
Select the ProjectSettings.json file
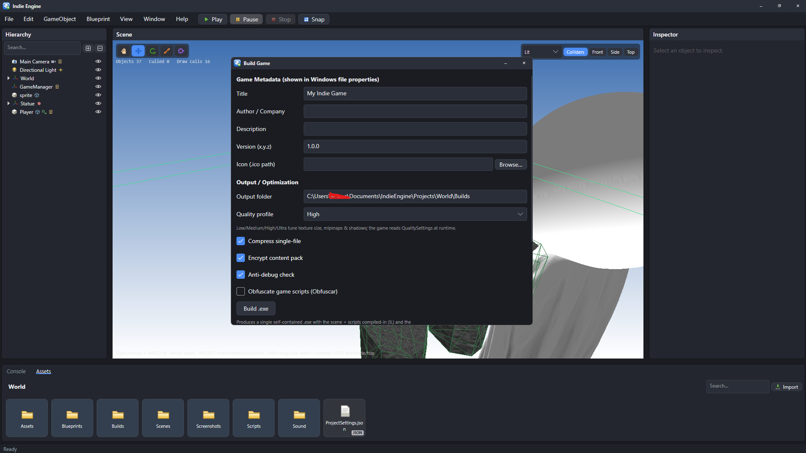pyautogui.click(x=344, y=418)
